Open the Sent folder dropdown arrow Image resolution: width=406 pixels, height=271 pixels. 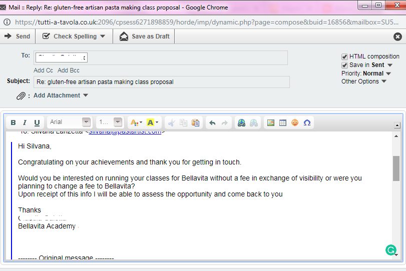[x=390, y=65]
